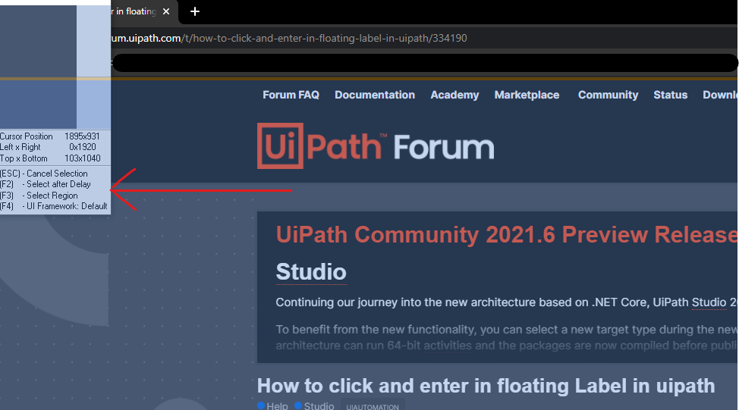Screen dimensions: 739x410
Task: Open the partially visible Download nav link
Action: pyautogui.click(x=720, y=95)
